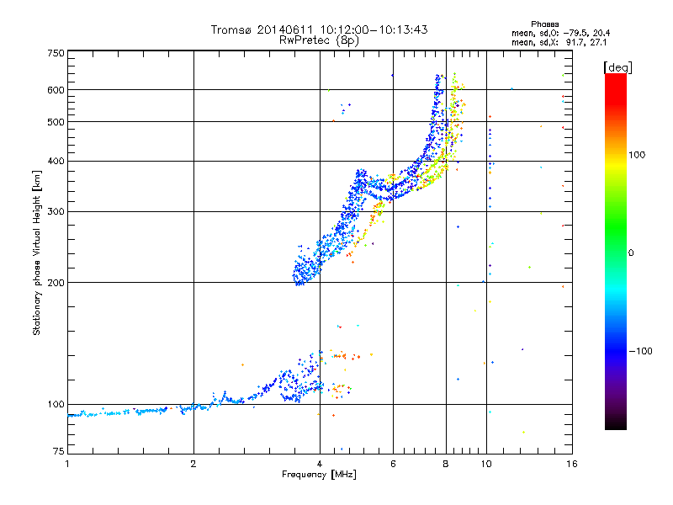The image size is (673, 505).
Task: Click the x-axis '10' tick label
Action: (x=486, y=464)
